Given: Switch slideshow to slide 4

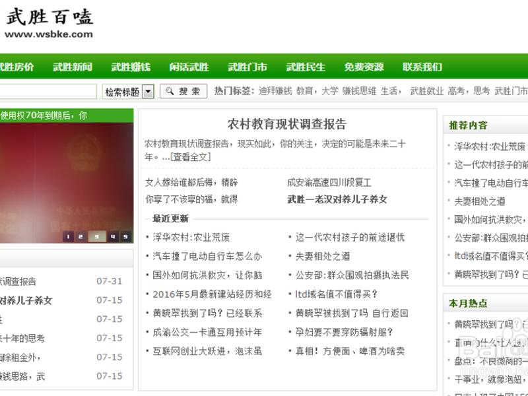Looking at the screenshot, I should click(113, 237).
